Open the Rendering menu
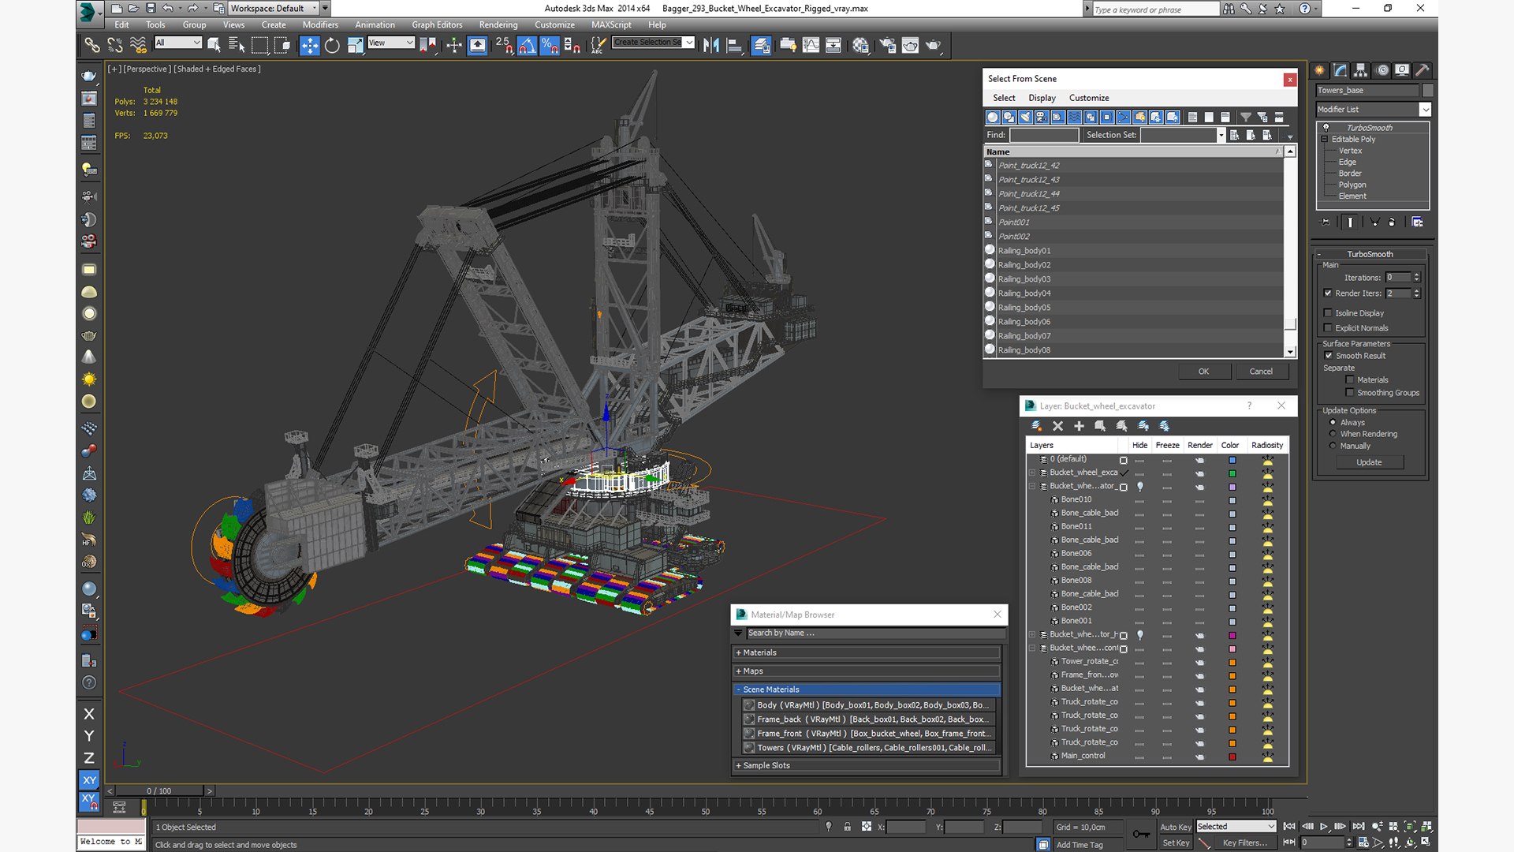This screenshot has height=852, width=1514. click(498, 25)
